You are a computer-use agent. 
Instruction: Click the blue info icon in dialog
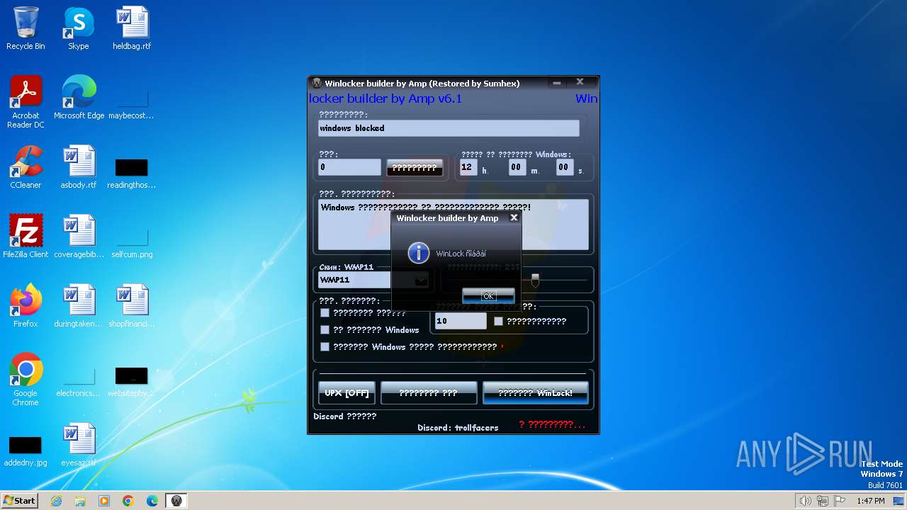point(419,253)
